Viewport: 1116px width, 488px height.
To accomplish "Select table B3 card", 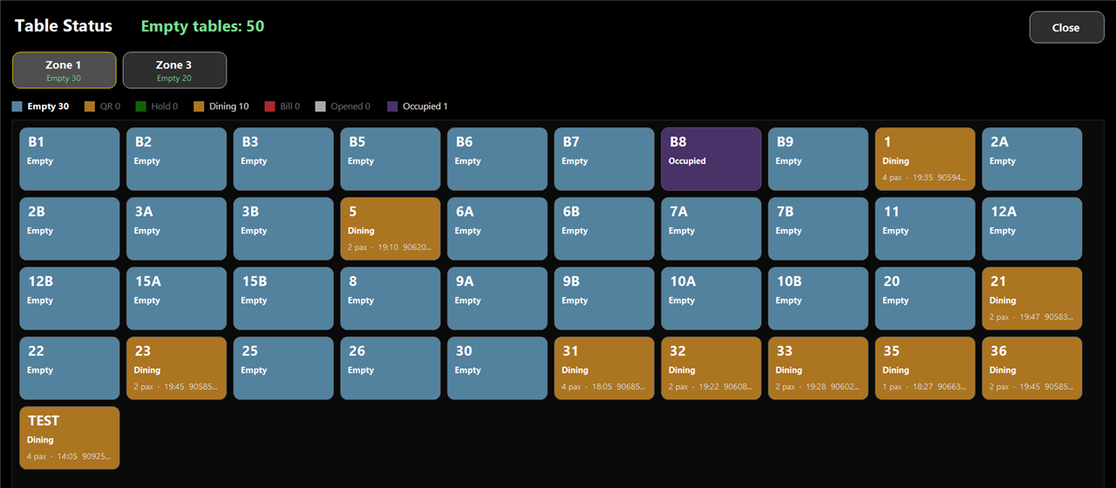I will point(283,159).
